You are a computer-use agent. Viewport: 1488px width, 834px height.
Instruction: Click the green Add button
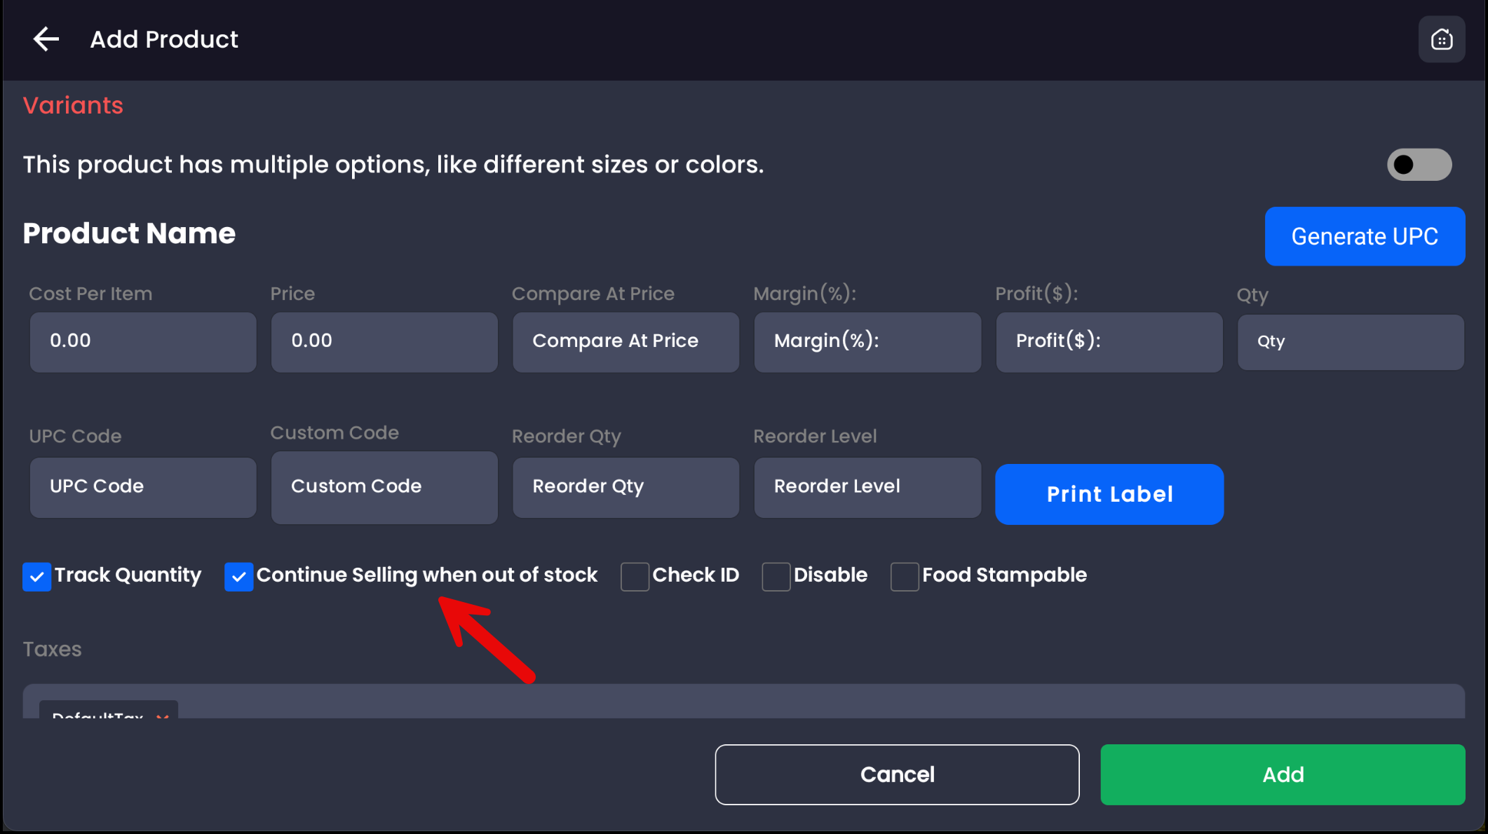1282,774
